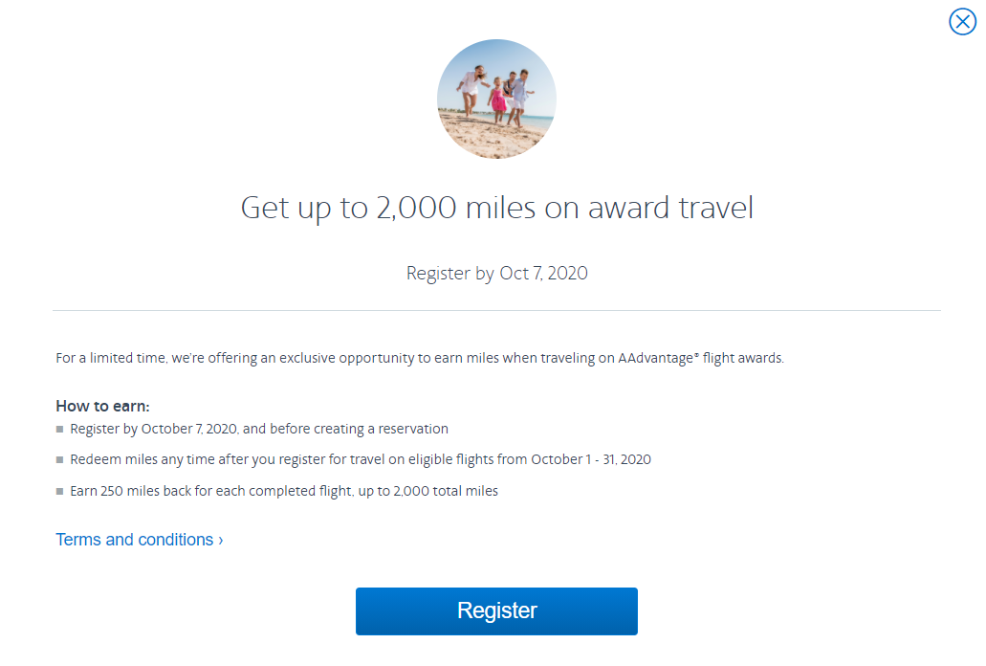Close the award travel promotion dialog
This screenshot has width=986, height=666.
click(962, 22)
